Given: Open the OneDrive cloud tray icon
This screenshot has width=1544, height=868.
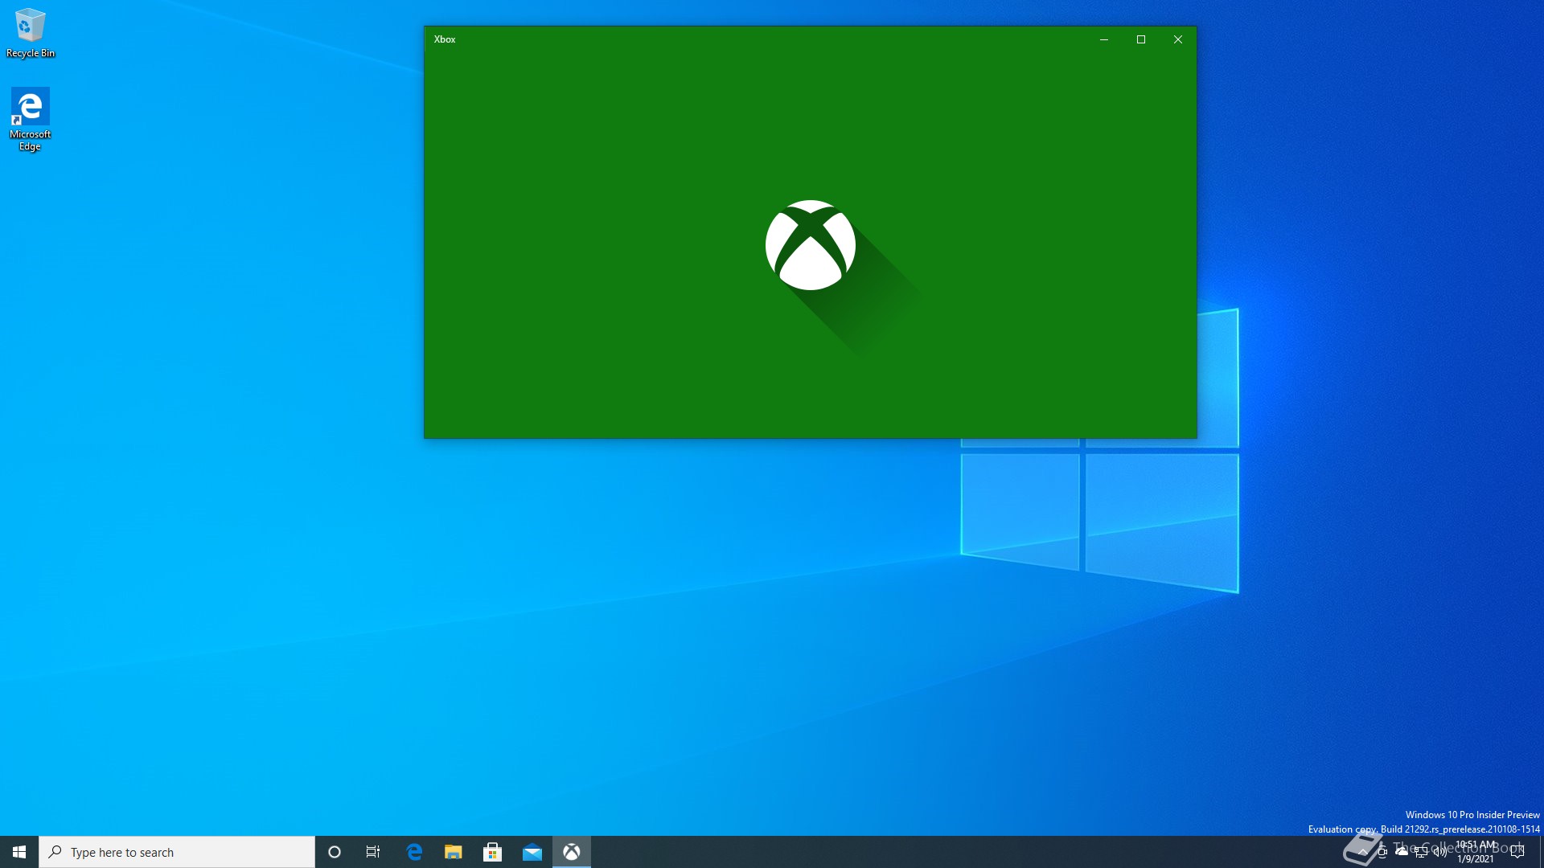Looking at the screenshot, I should point(1402,851).
